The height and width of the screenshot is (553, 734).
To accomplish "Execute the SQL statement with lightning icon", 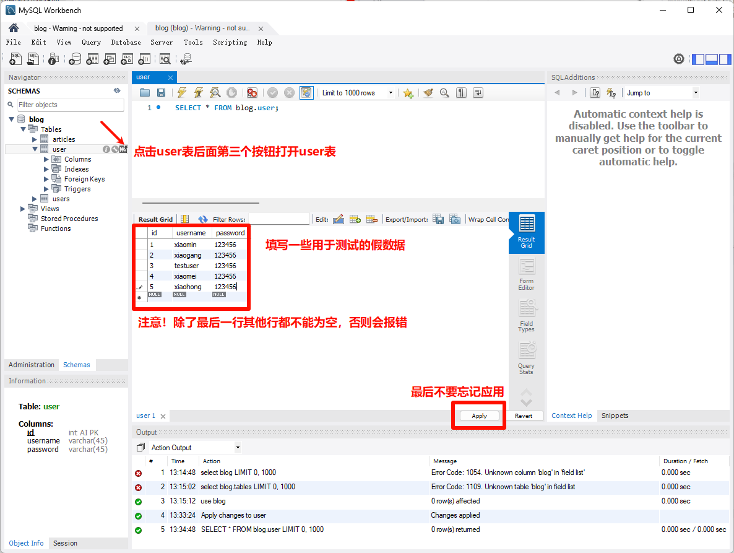I will (181, 93).
